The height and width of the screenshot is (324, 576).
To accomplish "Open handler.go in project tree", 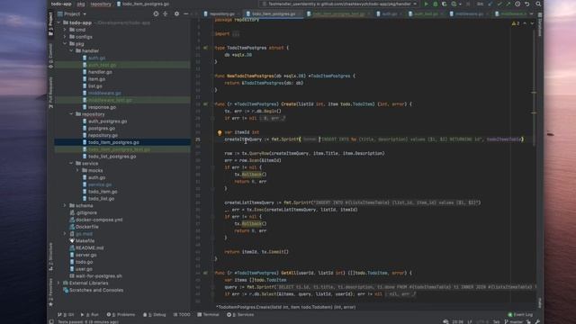I will [100, 72].
